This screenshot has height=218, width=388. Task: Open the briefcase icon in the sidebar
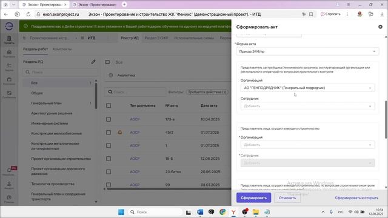point(9,53)
